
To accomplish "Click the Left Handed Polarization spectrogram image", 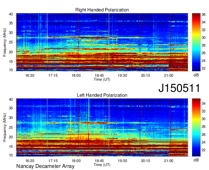I will [x=102, y=127].
